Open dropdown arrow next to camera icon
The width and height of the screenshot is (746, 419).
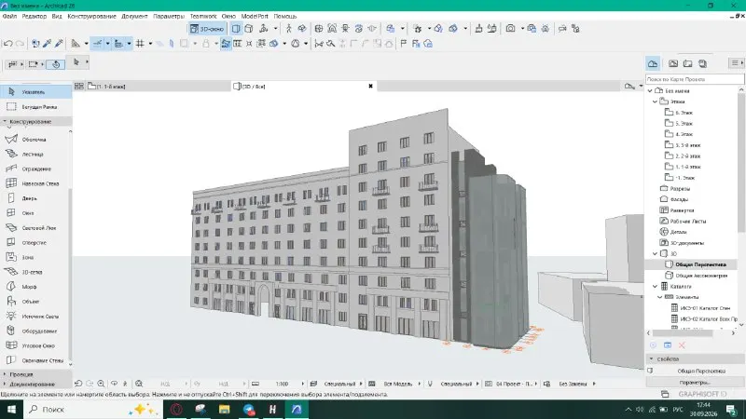click(x=522, y=29)
